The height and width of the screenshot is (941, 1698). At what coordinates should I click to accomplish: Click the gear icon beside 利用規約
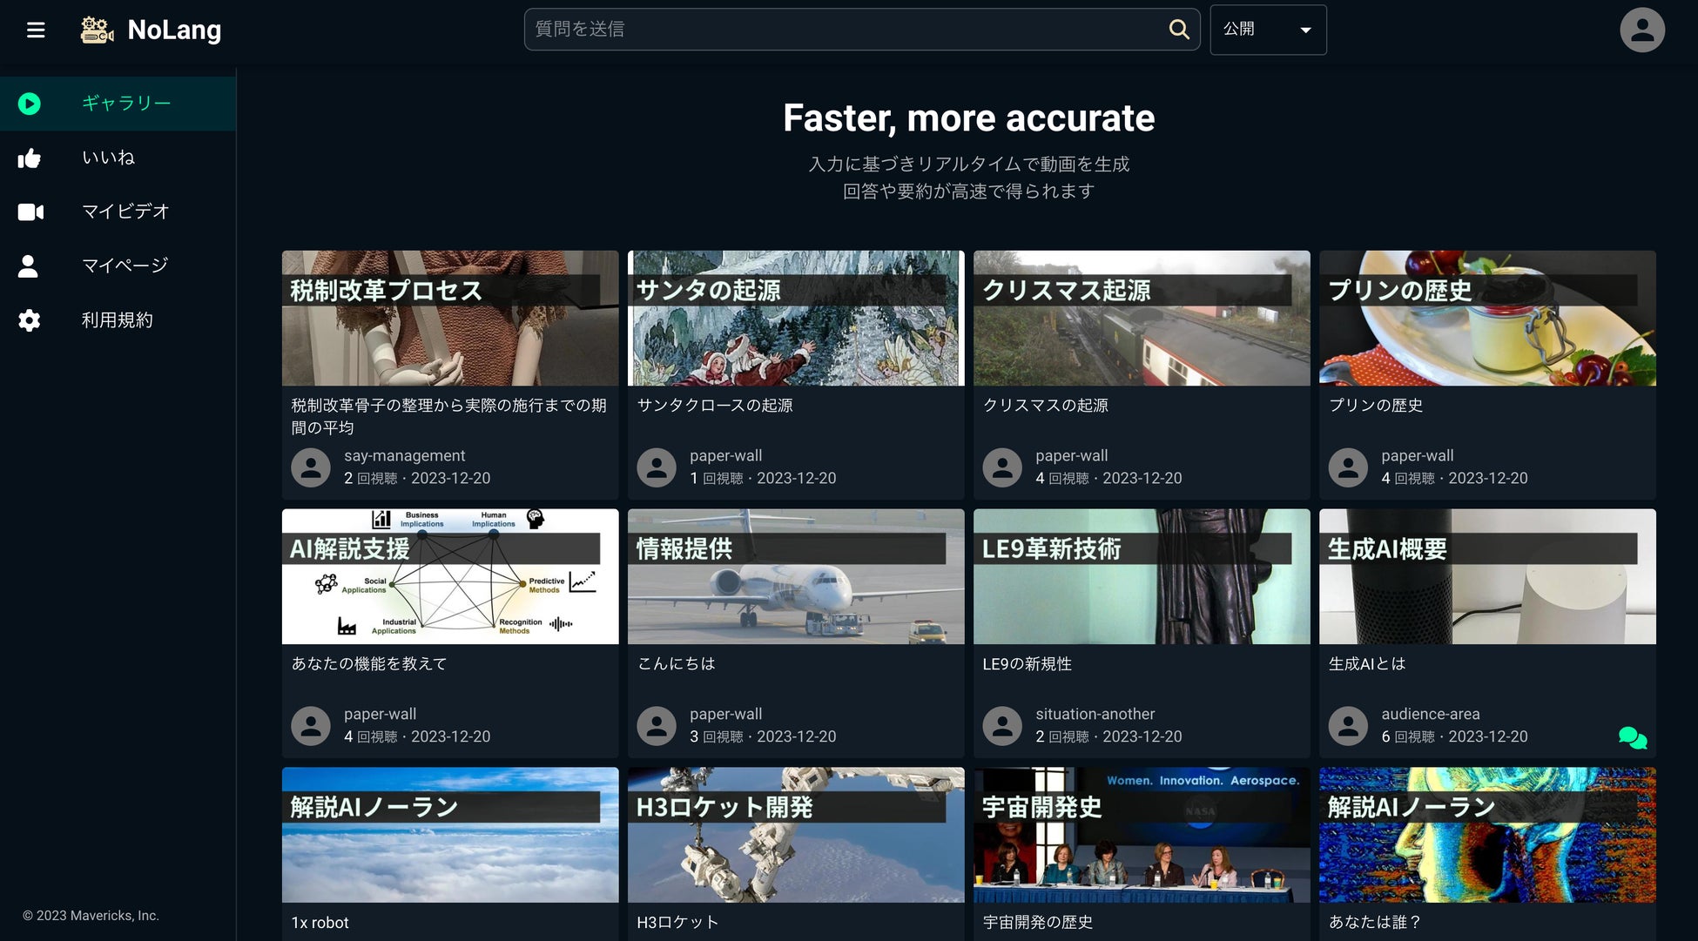point(30,320)
